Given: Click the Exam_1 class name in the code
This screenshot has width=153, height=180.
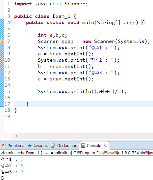Looking at the screenshot, I should tap(62, 16).
